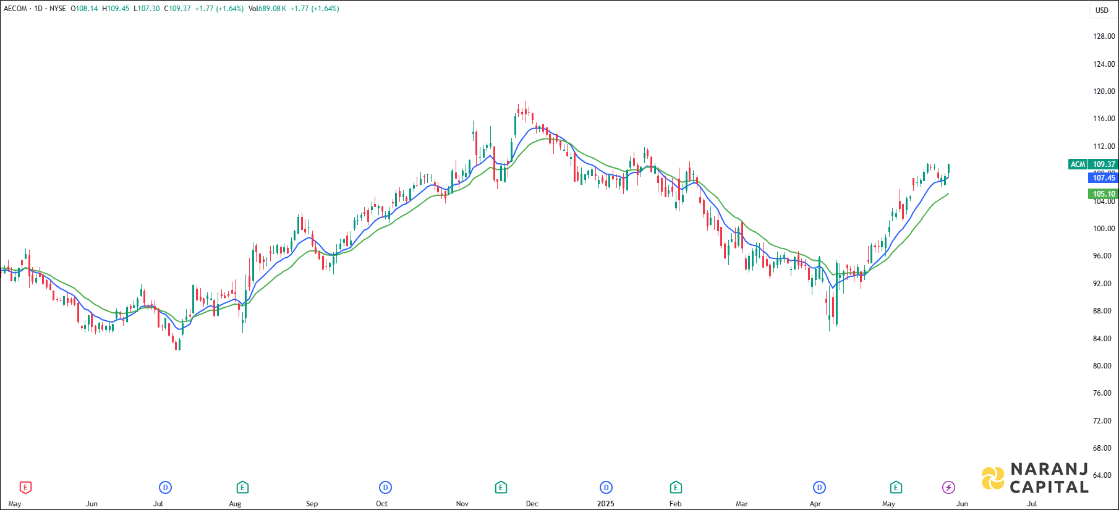
Task: Select the green 105.10 moving average label
Action: pyautogui.click(x=1104, y=194)
